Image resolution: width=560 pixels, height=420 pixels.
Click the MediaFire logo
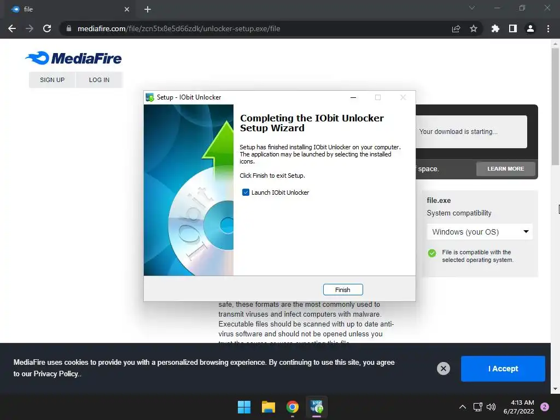(74, 58)
